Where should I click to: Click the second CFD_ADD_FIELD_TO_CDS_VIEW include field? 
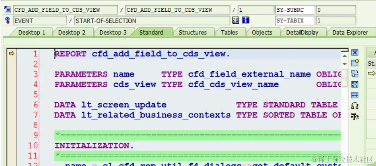178,10
